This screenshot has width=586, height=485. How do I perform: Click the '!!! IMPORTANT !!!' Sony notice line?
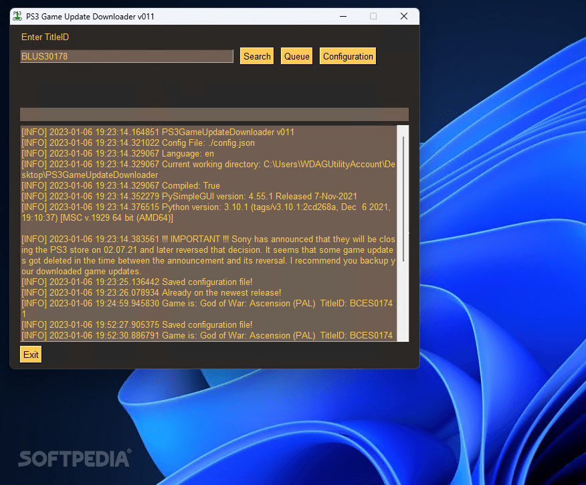(x=208, y=255)
